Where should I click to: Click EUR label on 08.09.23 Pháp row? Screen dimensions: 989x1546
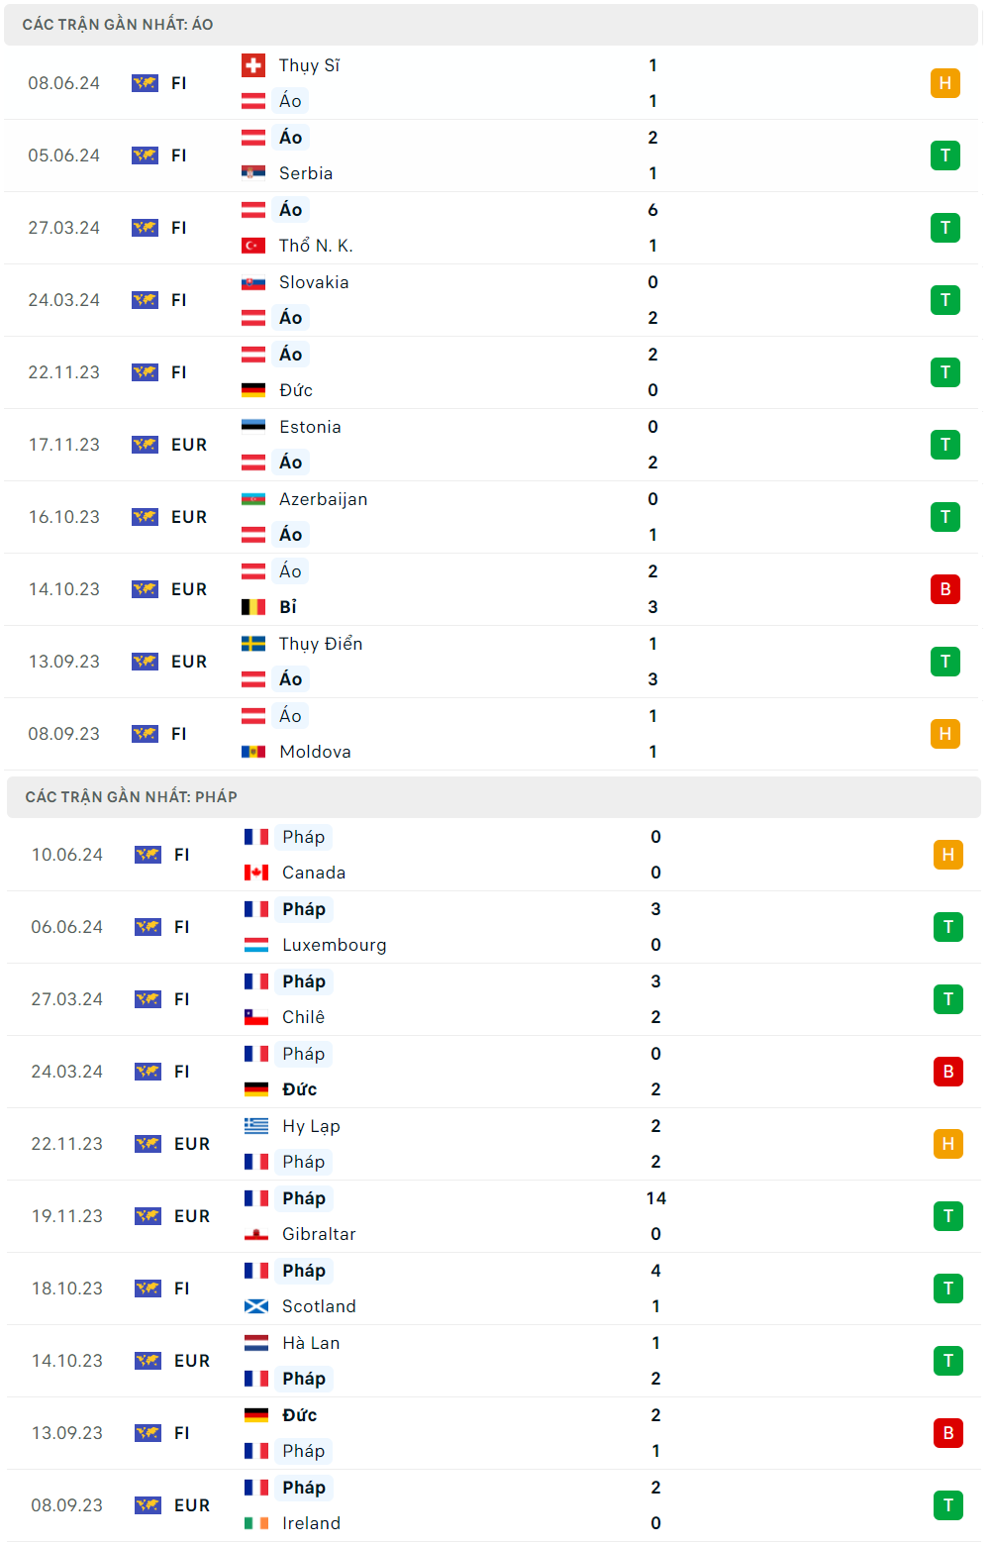click(192, 1505)
